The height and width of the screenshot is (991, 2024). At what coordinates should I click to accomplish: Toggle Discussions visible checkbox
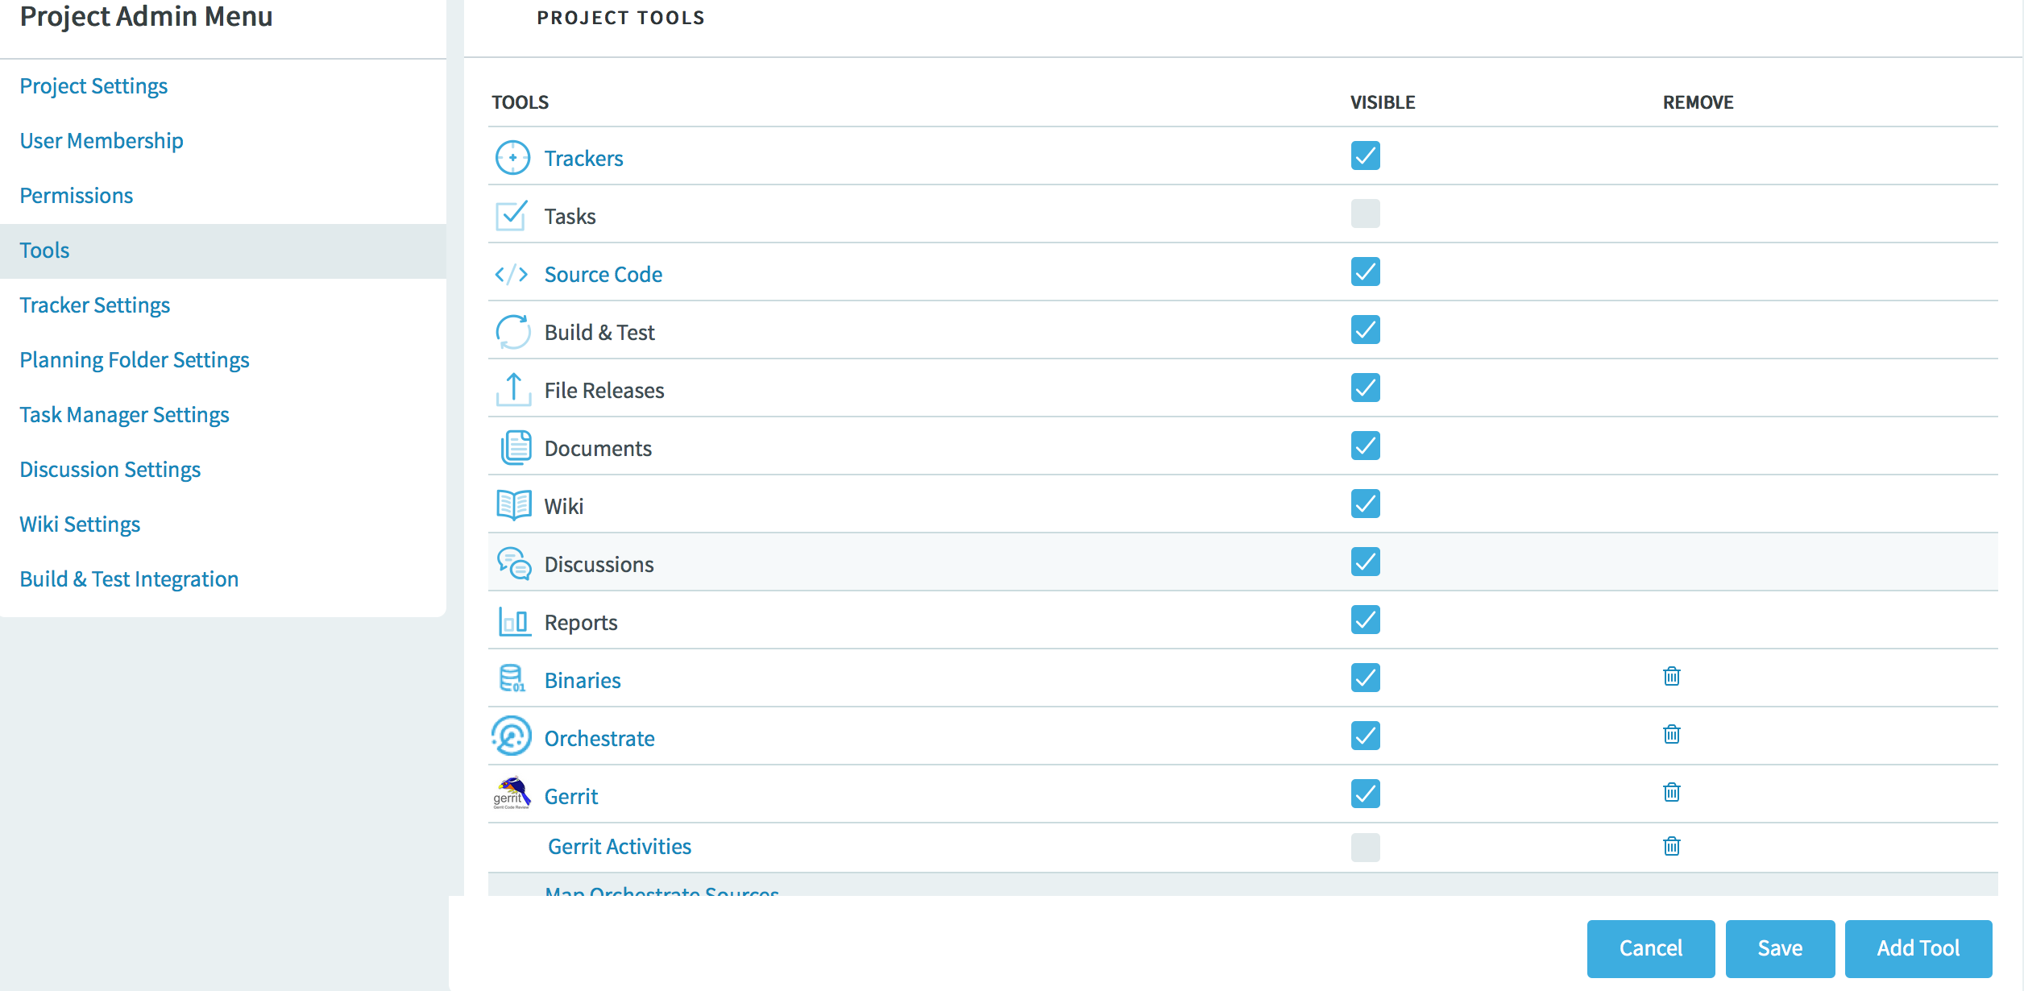[1366, 562]
